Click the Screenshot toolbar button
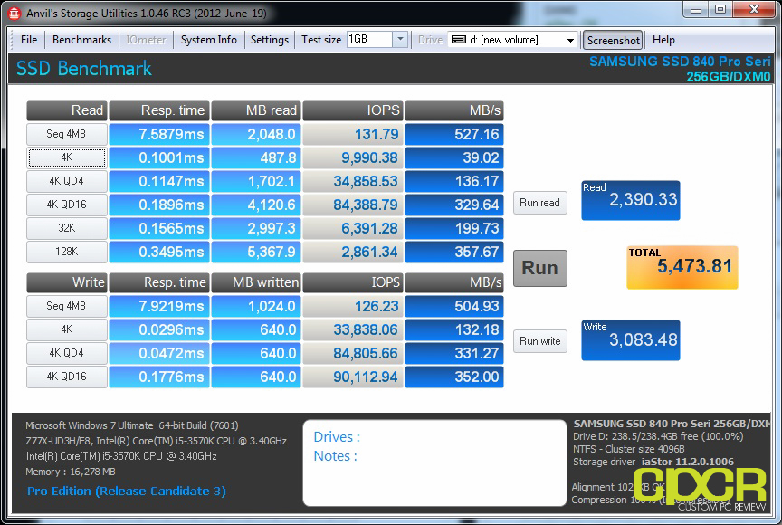Viewport: 782px width, 525px height. pyautogui.click(x=613, y=41)
